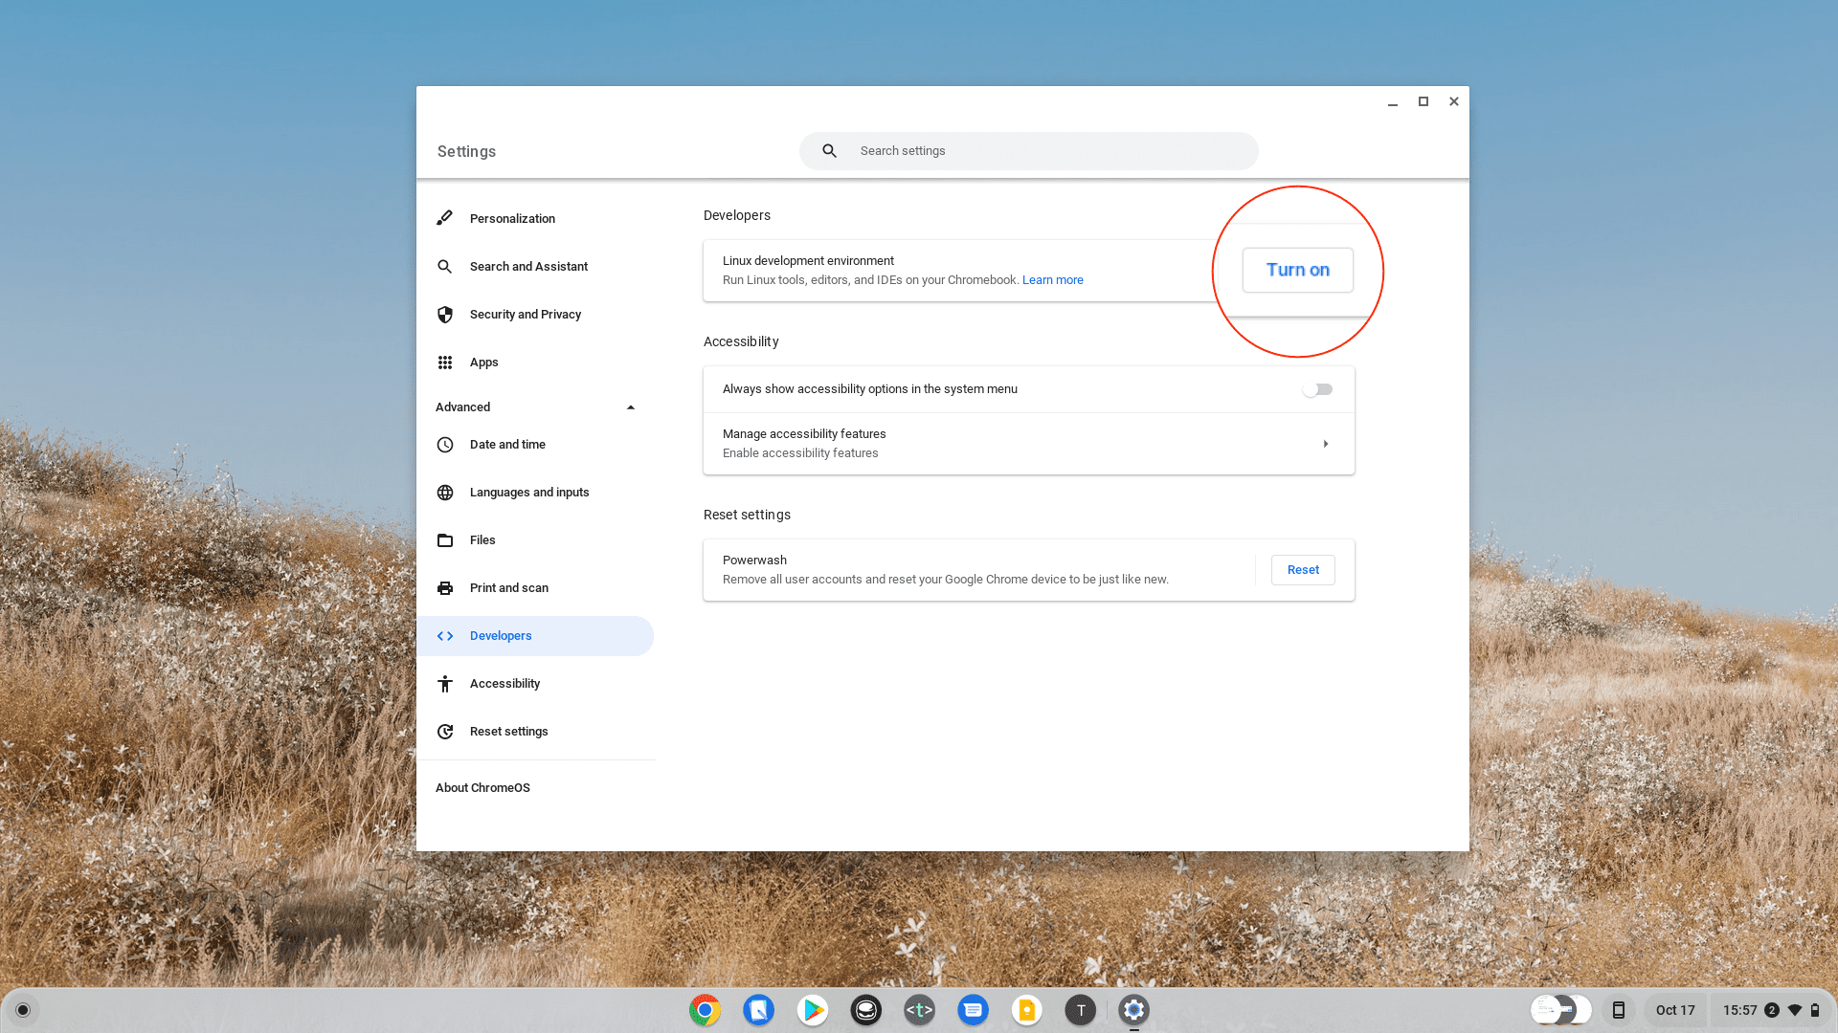Image resolution: width=1838 pixels, height=1033 pixels.
Task: Click the Reset settings icon in sidebar
Action: (x=444, y=731)
